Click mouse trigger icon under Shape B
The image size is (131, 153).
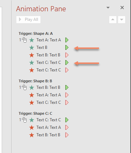click(x=24, y=87)
